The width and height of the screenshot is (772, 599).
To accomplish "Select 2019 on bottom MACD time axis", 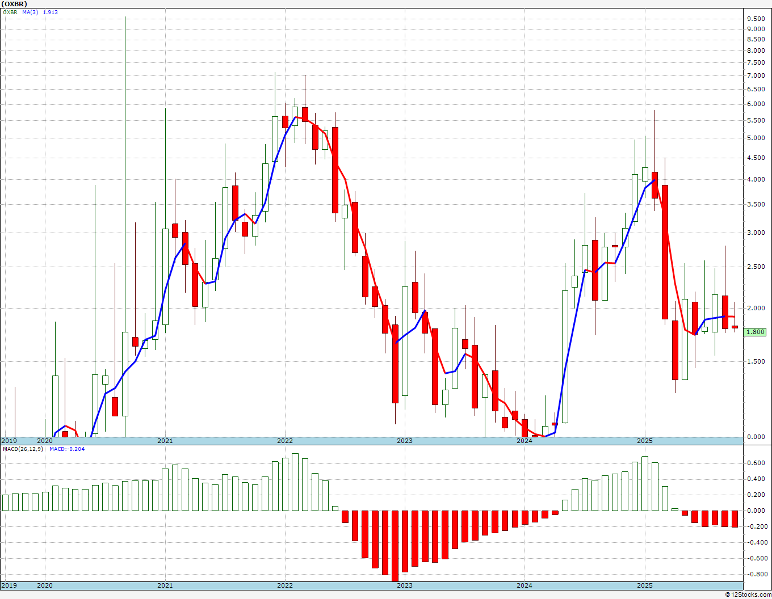I will pyautogui.click(x=9, y=585).
